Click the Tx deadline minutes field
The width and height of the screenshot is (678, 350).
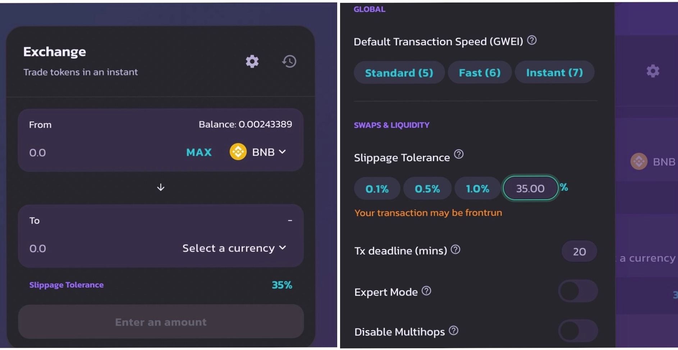(579, 251)
